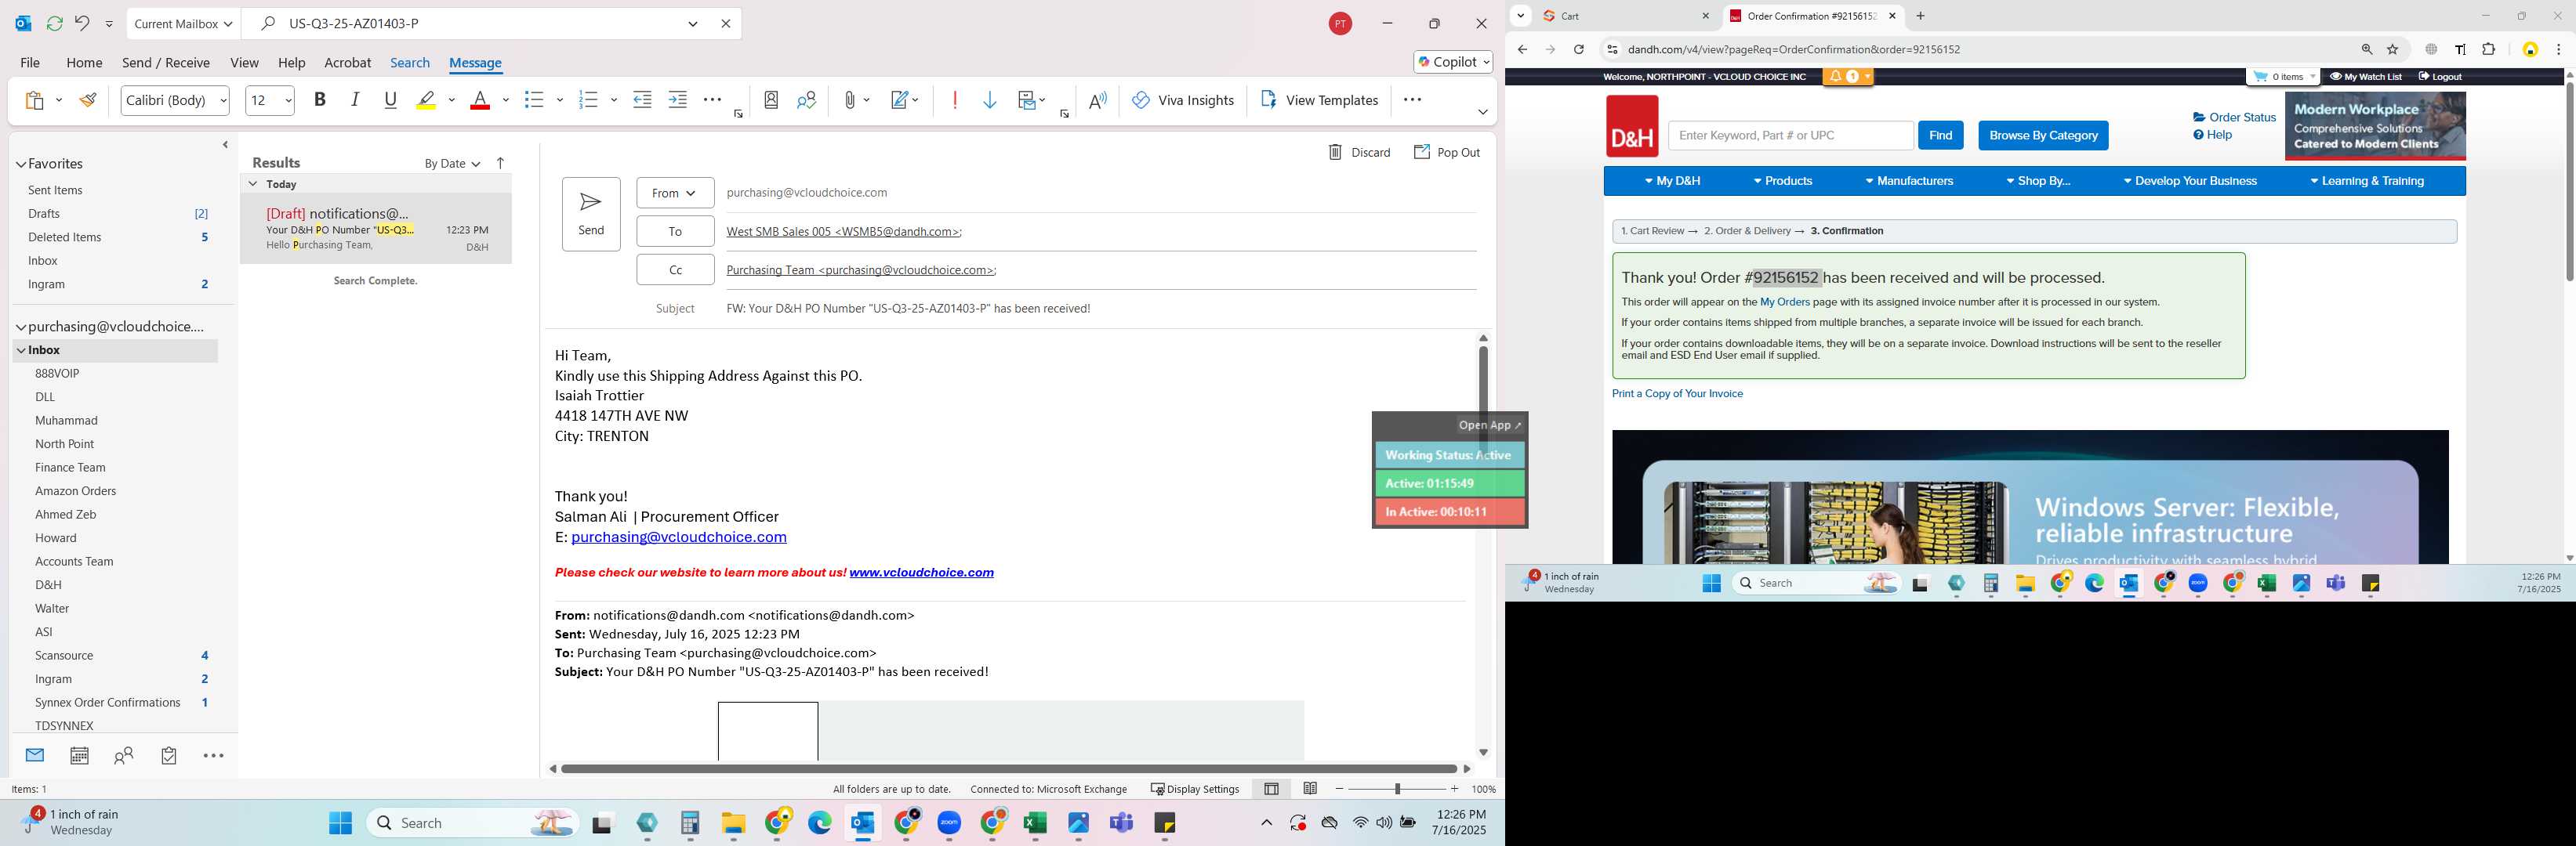
Task: Click the To recipients button
Action: (x=675, y=231)
